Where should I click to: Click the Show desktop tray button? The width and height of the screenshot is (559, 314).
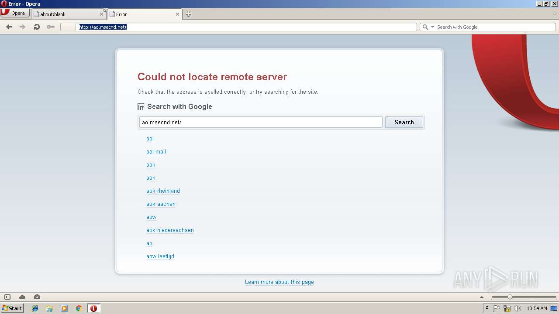(554, 308)
